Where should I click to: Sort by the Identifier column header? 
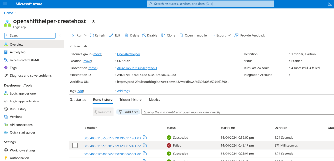point(90,128)
